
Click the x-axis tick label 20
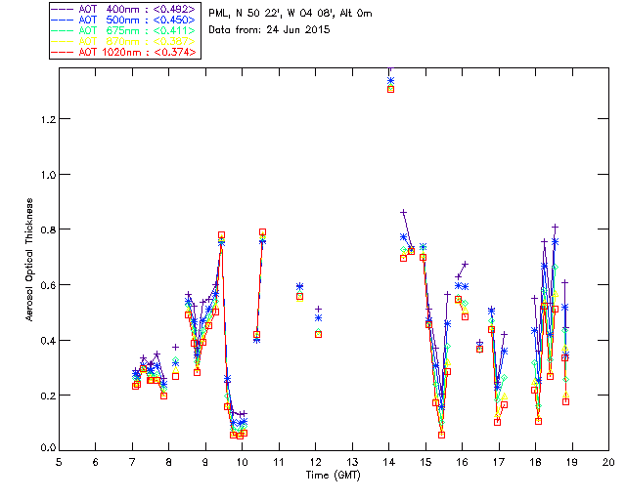click(x=608, y=461)
